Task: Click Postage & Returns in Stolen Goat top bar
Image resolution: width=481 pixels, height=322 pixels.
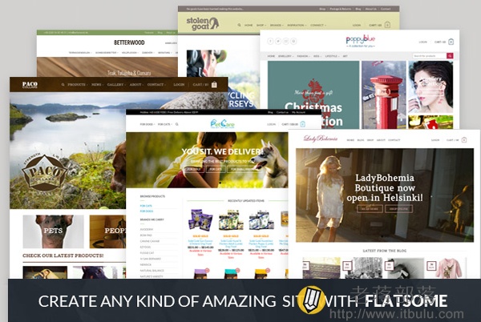Action: [x=341, y=9]
